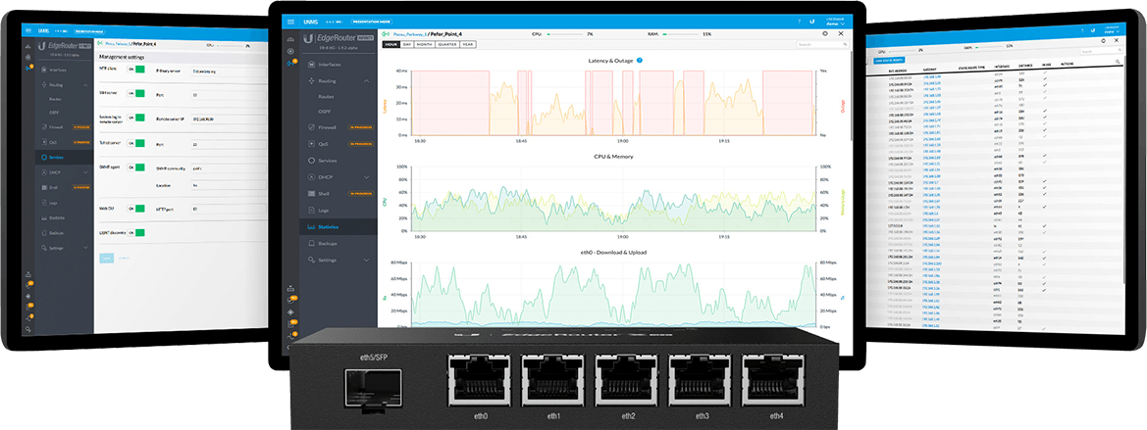Viewport: 1147px width, 430px height.
Task: Toggle SNMP agent switch on left screen
Action: [136, 167]
